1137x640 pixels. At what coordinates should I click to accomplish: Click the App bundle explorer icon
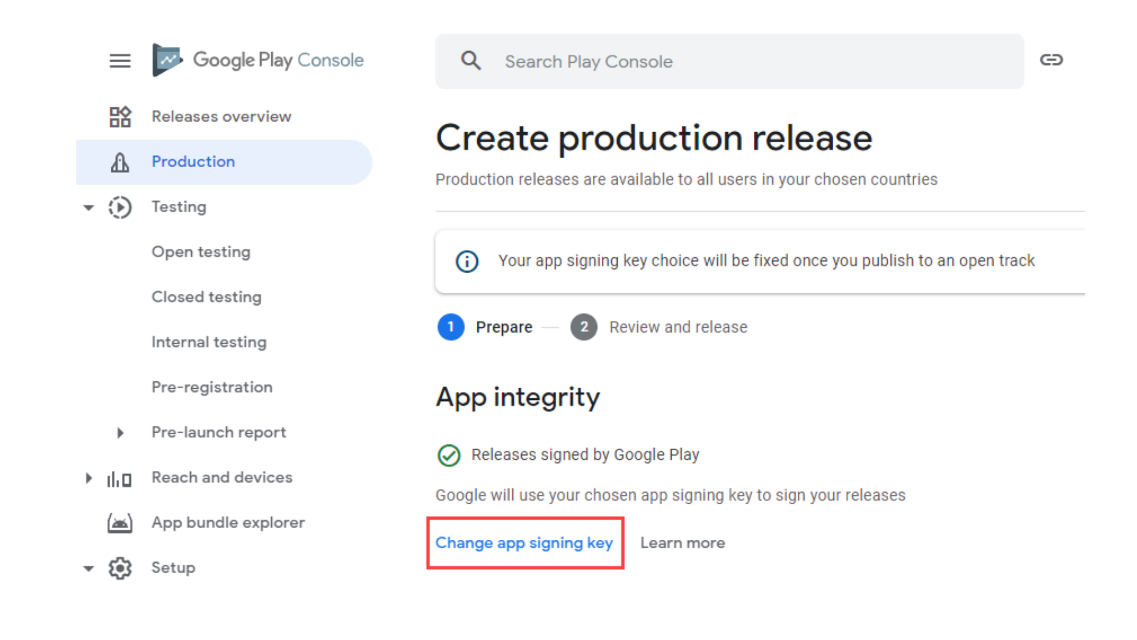(x=120, y=523)
